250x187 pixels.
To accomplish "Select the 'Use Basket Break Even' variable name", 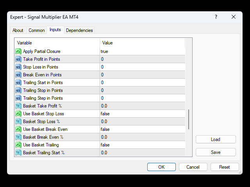I will click(x=45, y=129).
